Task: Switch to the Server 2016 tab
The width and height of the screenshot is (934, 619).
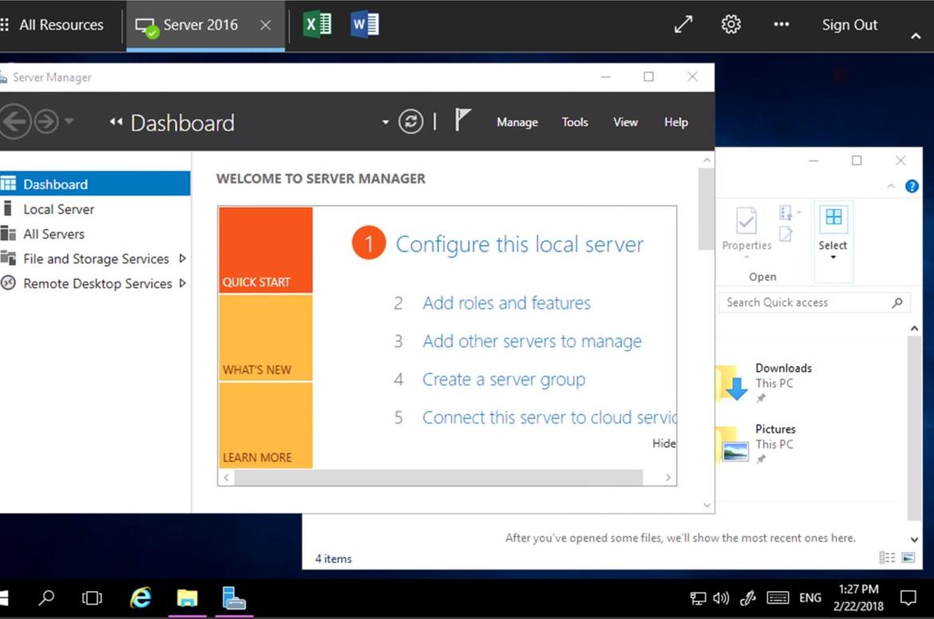Action: [205, 25]
